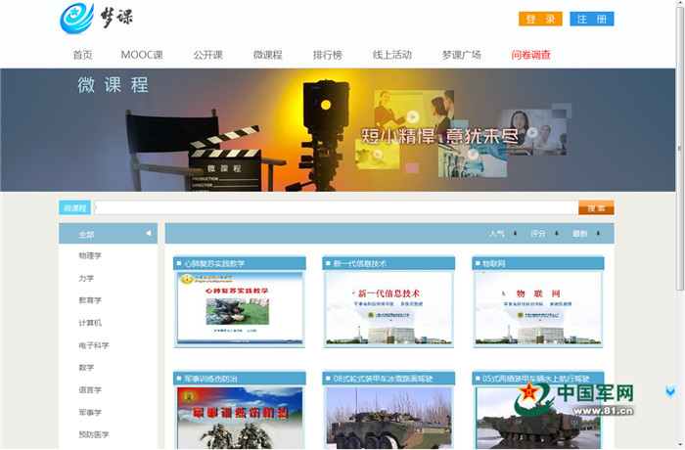Click the 注册 register button
Image resolution: width=685 pixels, height=450 pixels.
point(592,19)
